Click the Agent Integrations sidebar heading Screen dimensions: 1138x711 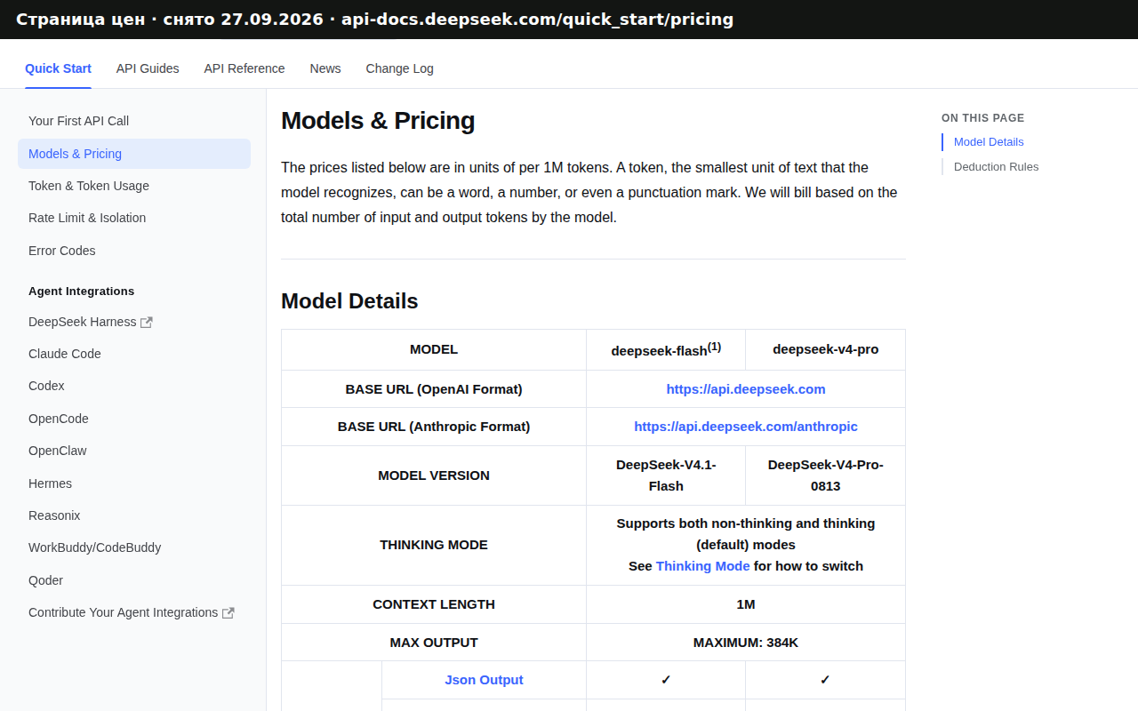point(82,292)
